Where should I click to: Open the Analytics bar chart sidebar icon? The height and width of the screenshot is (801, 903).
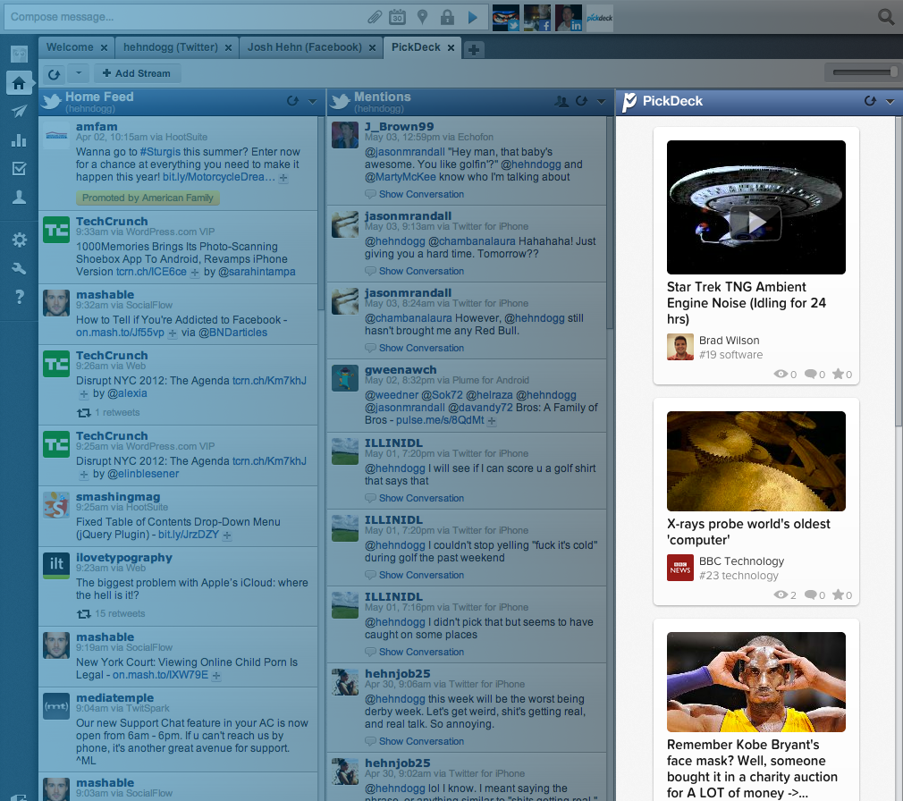[x=19, y=140]
